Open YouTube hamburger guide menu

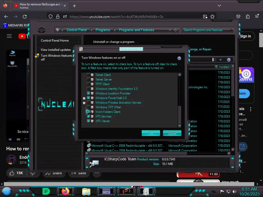point(9,36)
